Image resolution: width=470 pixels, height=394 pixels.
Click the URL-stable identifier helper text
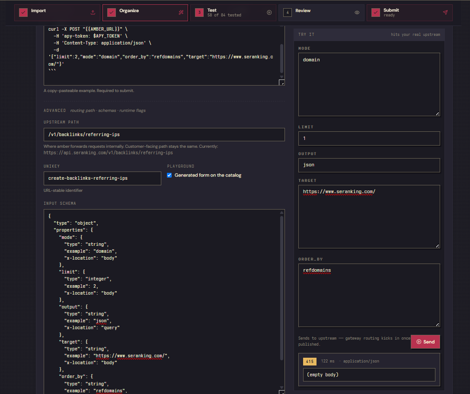pyautogui.click(x=63, y=191)
